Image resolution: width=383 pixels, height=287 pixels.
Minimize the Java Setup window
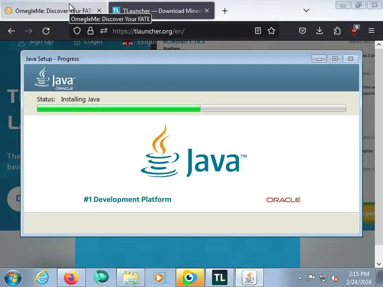point(319,59)
